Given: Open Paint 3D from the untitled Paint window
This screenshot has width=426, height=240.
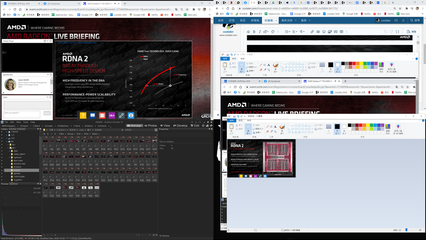Looking at the screenshot, I should [398, 129].
